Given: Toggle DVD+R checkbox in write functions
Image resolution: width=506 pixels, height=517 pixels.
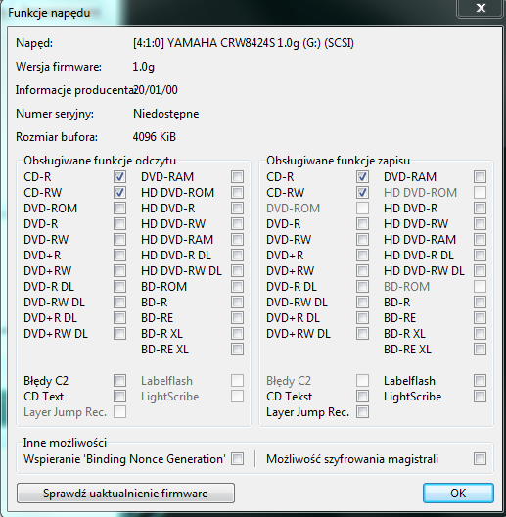Looking at the screenshot, I should pyautogui.click(x=362, y=255).
